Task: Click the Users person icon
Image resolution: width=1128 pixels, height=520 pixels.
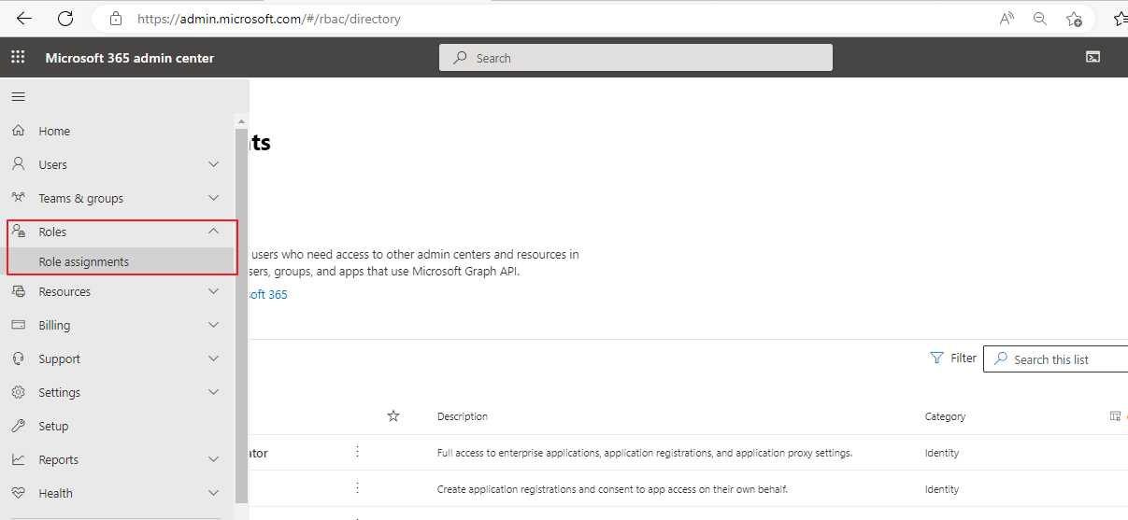Action: (x=18, y=164)
